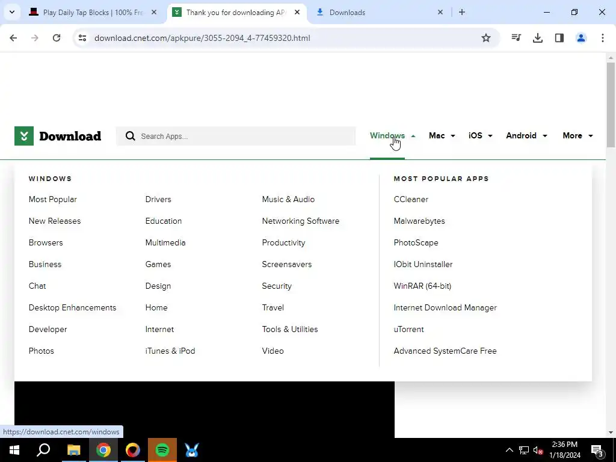This screenshot has width=616, height=462.
Task: Open the Drivers category
Action: pos(158,199)
